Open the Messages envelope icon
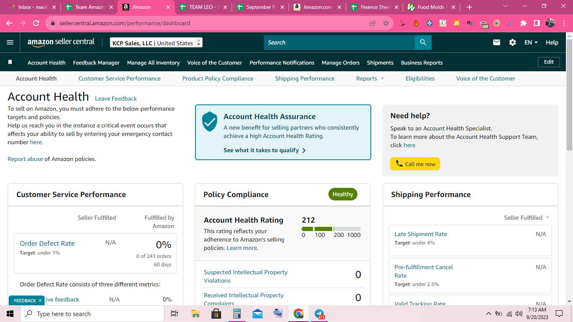 (x=497, y=42)
